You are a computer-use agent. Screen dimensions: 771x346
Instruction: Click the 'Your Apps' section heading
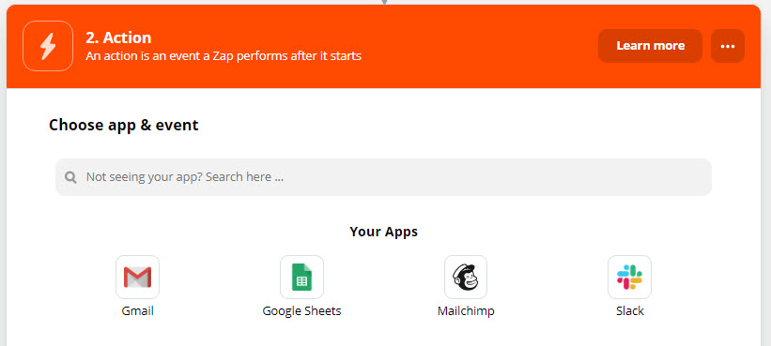[x=383, y=232]
